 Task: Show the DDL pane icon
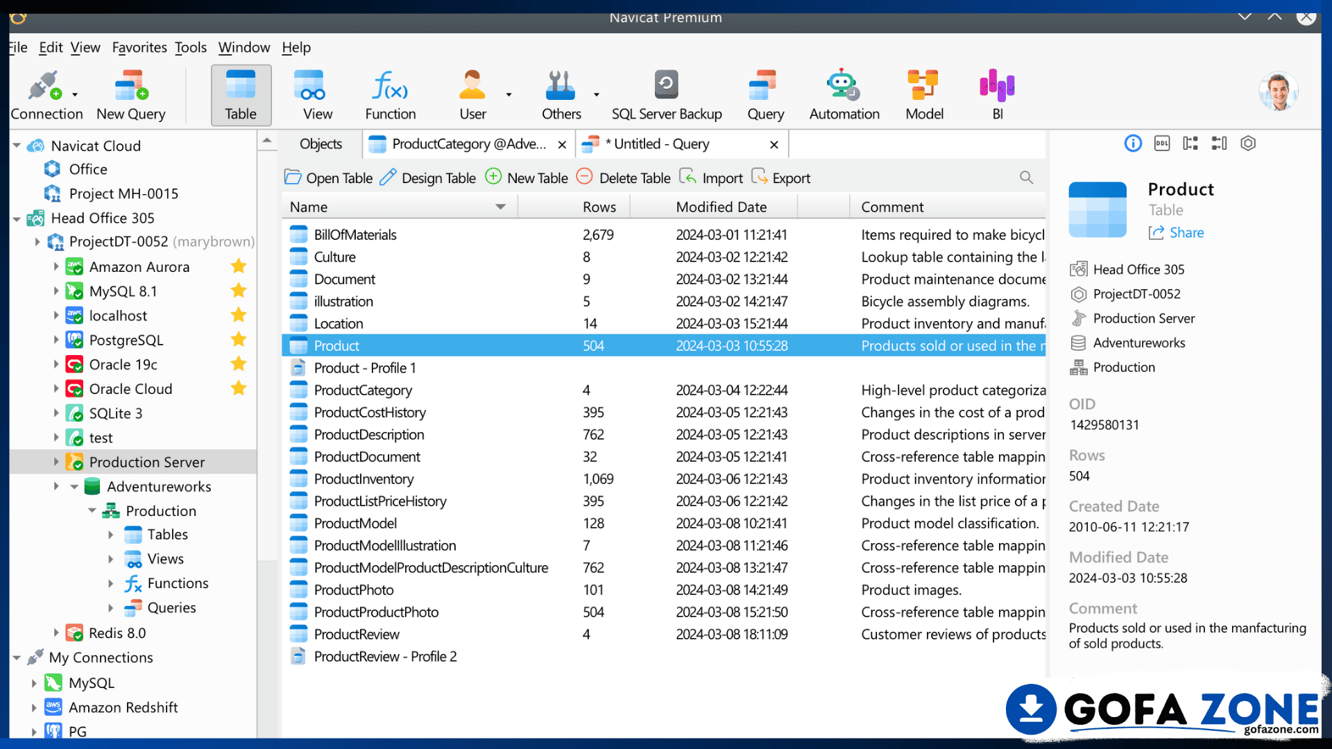pos(1162,144)
